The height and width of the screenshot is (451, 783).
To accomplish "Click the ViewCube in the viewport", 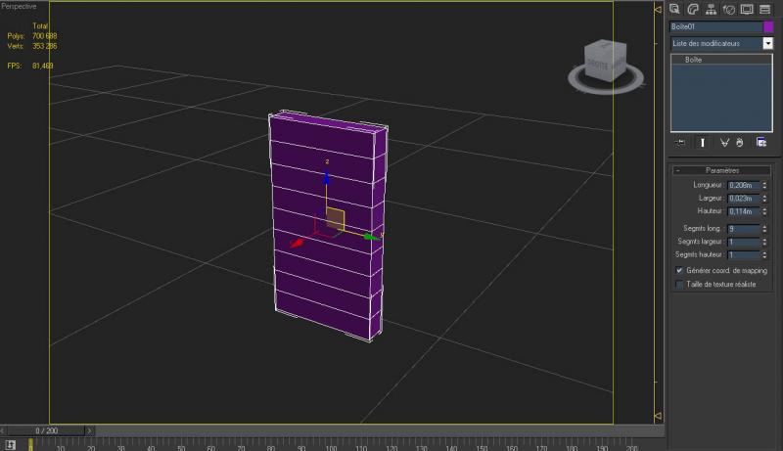I will coord(599,61).
